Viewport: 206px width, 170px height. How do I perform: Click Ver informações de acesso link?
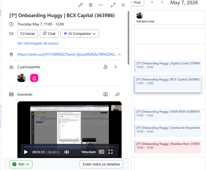pos(38,43)
